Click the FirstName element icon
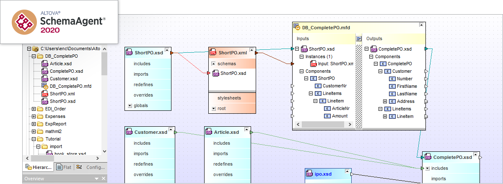 point(392,86)
